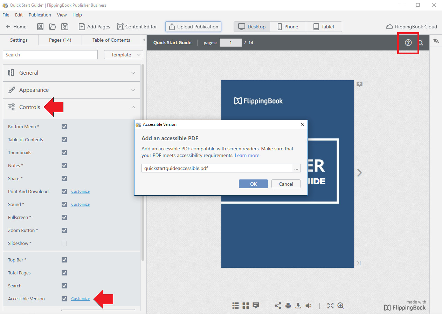Enter fullscreen via the bottom menu icon
Image resolution: width=442 pixels, height=314 pixels.
330,306
